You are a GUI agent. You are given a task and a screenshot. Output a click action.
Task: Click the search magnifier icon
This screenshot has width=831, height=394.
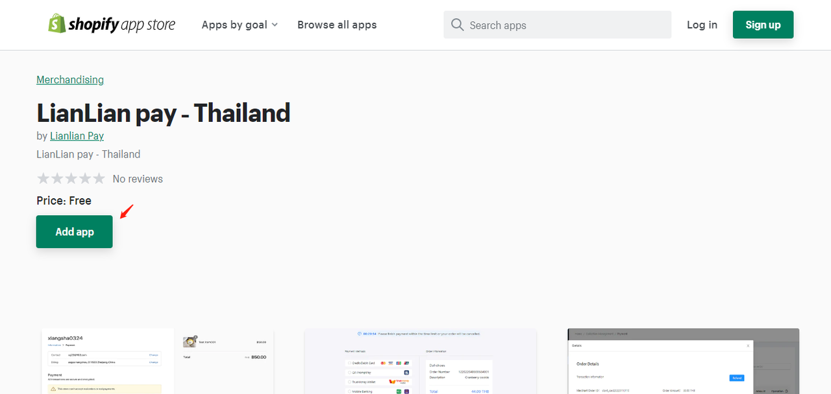[x=458, y=25]
